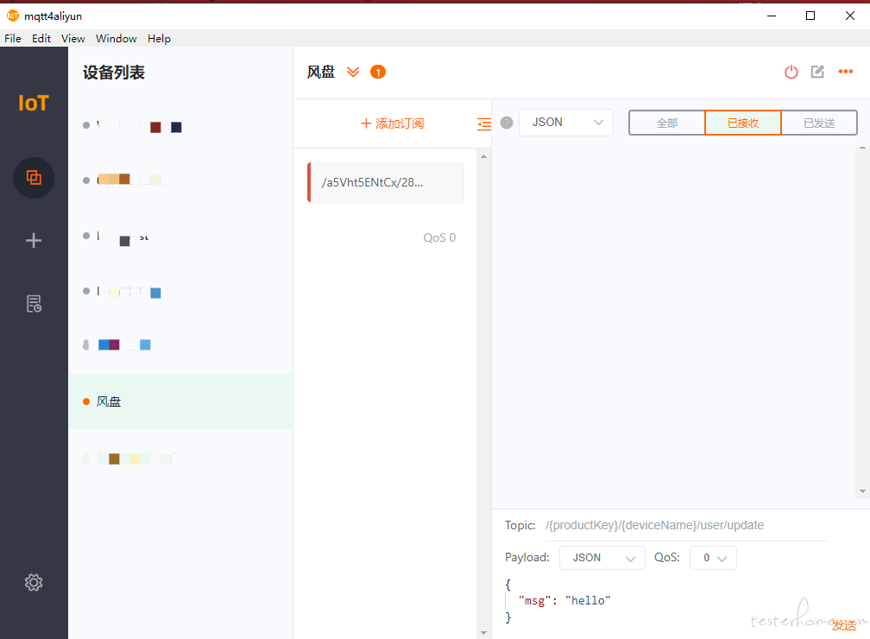The height and width of the screenshot is (639, 870).
Task: Select the /a5Vht5ENtCx/28... subscription topic
Action: (x=386, y=183)
